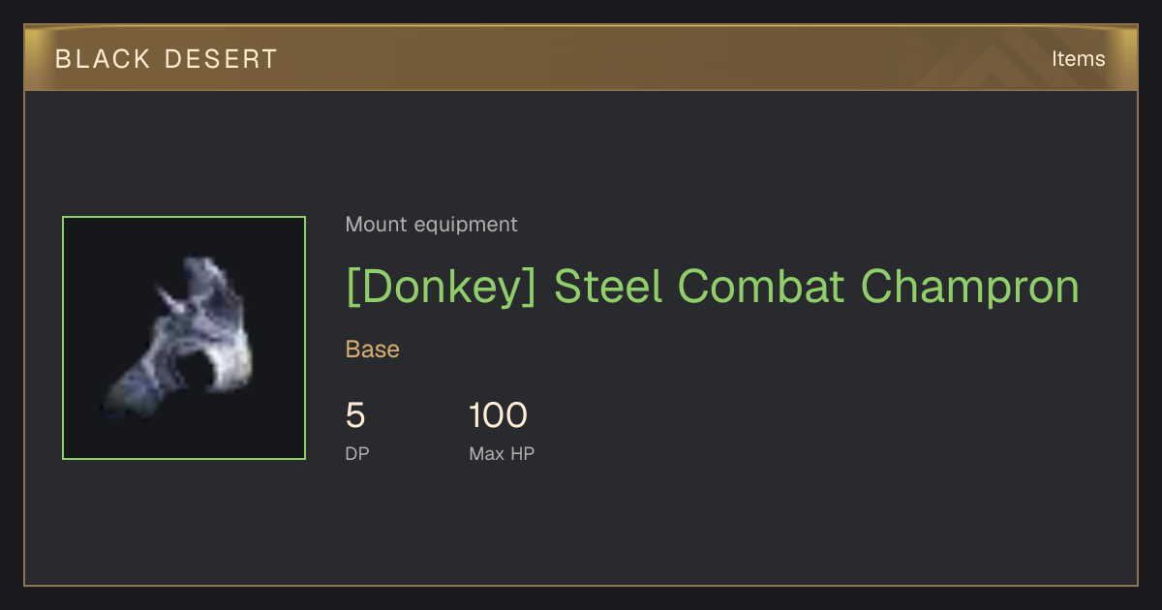Select the Base enhancement level label
1162x610 pixels.
coord(372,350)
